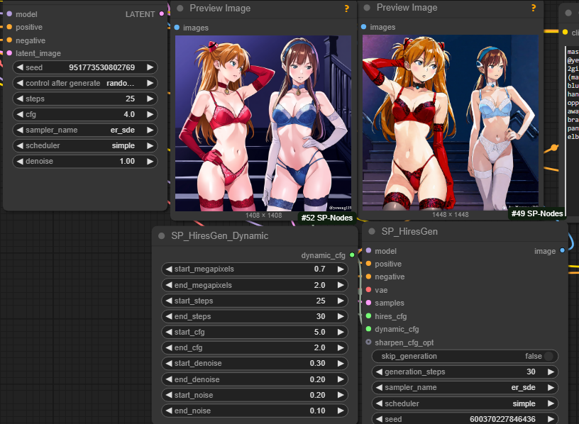The width and height of the screenshot is (579, 424).
Task: Decrease end_noise with the left arrow
Action: coord(169,411)
